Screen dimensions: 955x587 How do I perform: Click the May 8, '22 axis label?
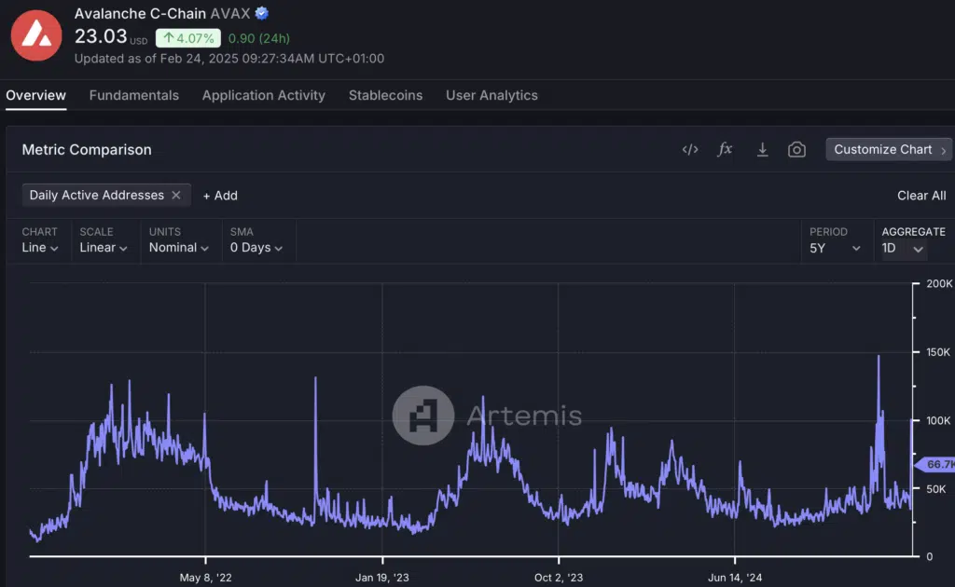(x=206, y=578)
